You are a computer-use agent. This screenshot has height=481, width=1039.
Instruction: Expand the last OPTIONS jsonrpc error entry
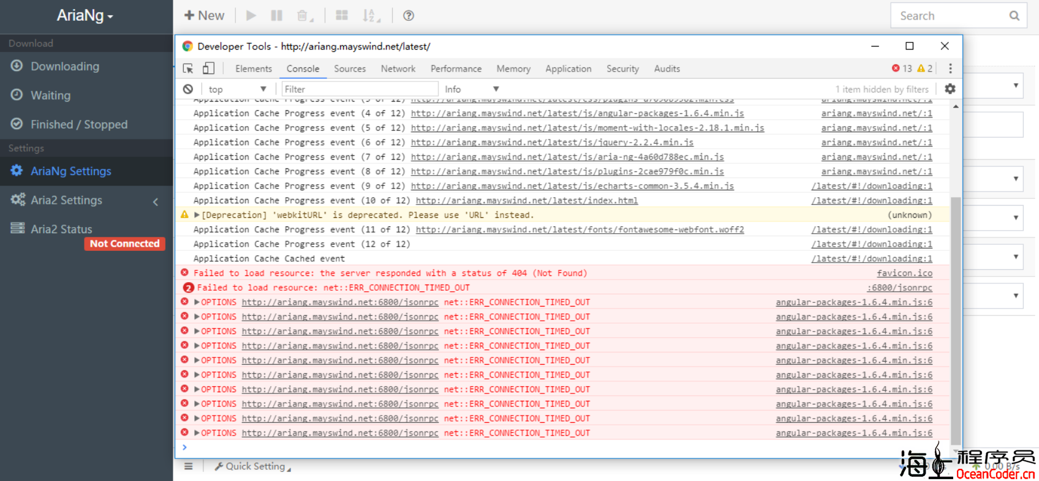197,433
